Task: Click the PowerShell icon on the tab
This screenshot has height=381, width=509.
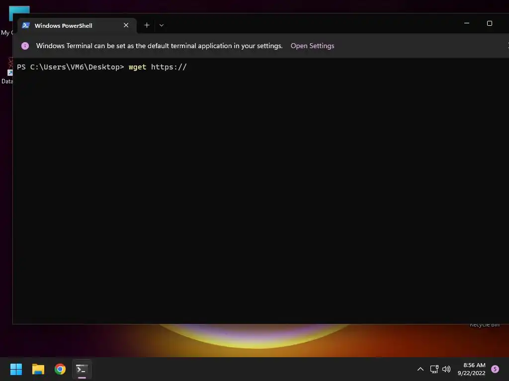Action: pos(26,25)
